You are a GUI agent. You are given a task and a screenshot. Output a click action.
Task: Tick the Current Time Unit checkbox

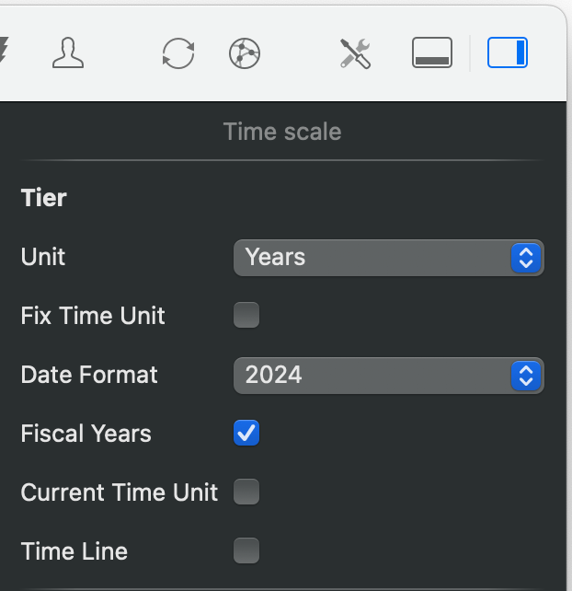(x=246, y=492)
